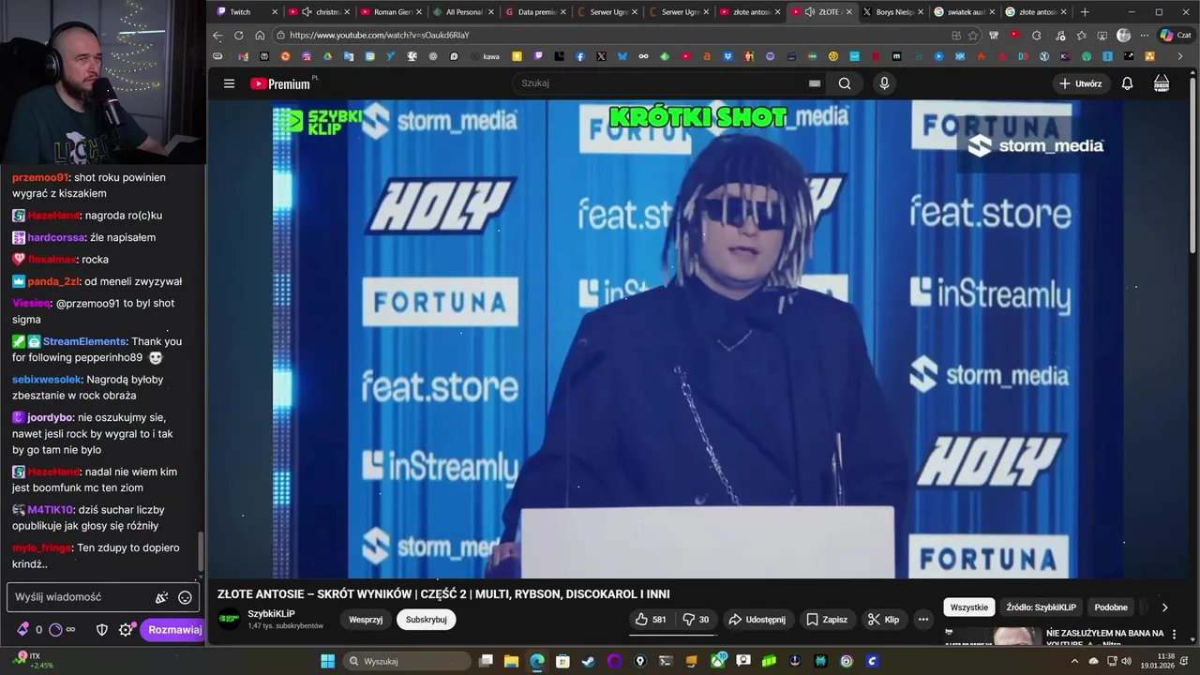This screenshot has width=1200, height=675.
Task: Click the YouTube search magnifier button
Action: (845, 83)
